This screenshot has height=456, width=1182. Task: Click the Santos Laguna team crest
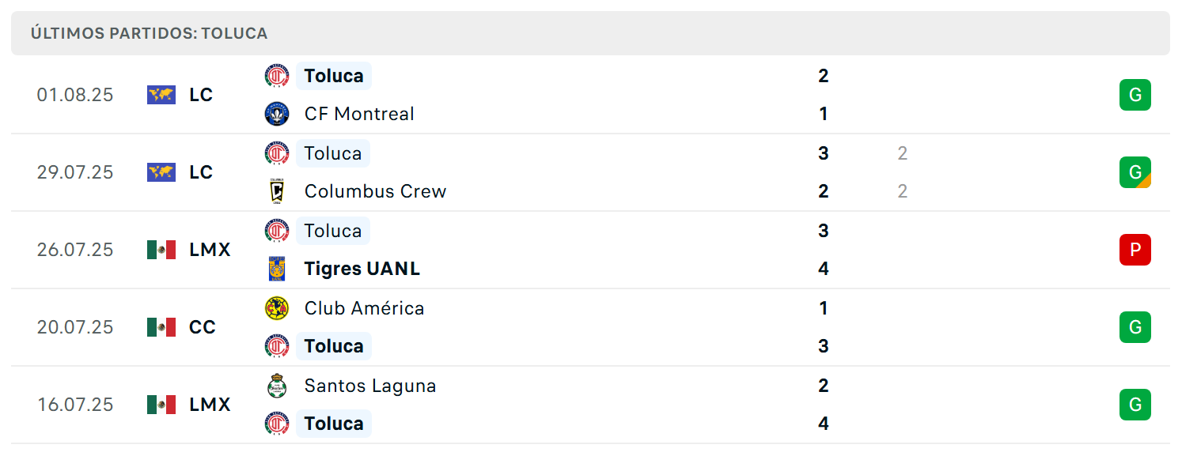[277, 386]
